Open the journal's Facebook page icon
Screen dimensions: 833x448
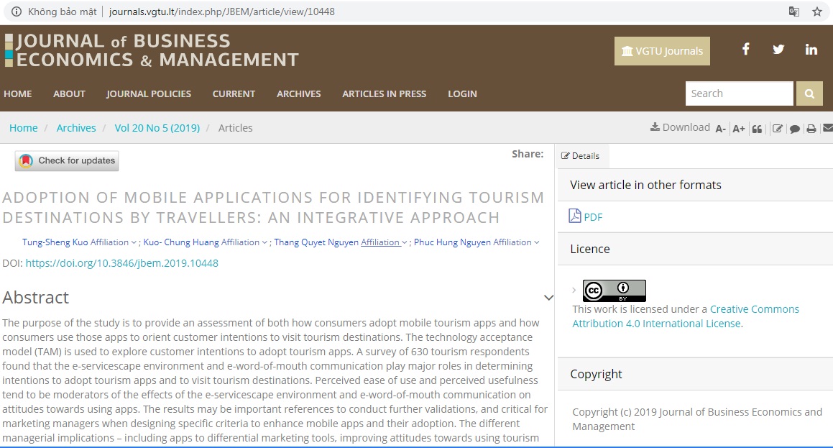(x=746, y=50)
